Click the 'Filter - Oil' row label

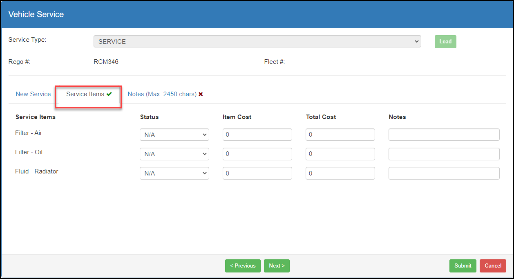coord(29,152)
